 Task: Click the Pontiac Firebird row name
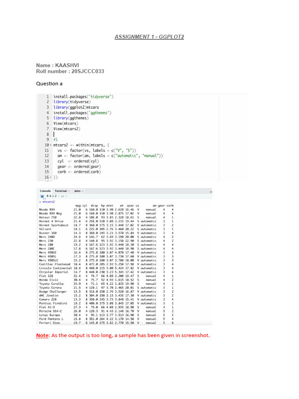53,303
